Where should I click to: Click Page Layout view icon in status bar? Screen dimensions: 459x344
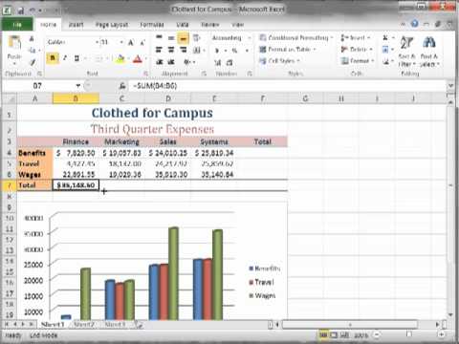pyautogui.click(x=334, y=334)
